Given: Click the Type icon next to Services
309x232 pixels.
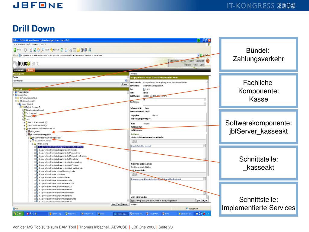Looking at the screenshot, I should [x=143, y=89].
